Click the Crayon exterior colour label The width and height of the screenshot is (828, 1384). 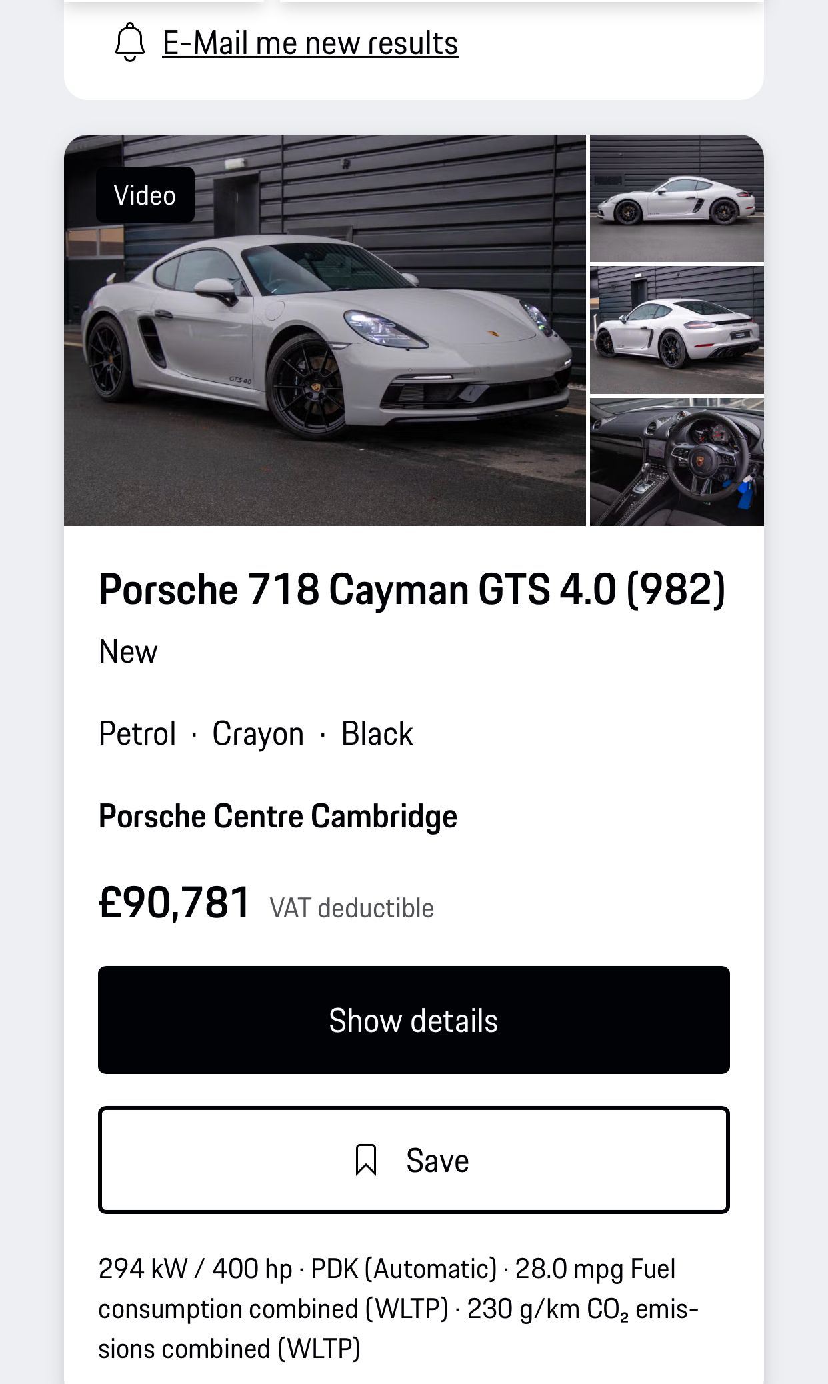258,733
